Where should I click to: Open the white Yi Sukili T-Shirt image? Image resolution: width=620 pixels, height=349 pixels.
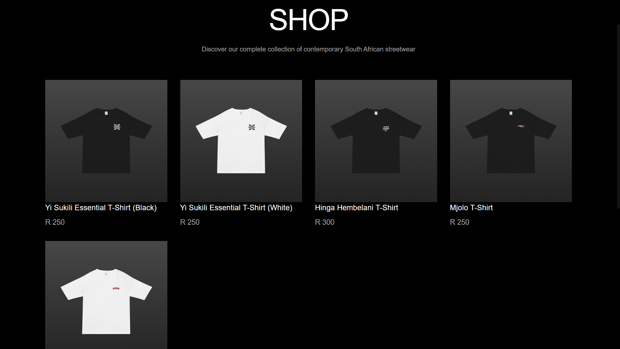tap(241, 141)
